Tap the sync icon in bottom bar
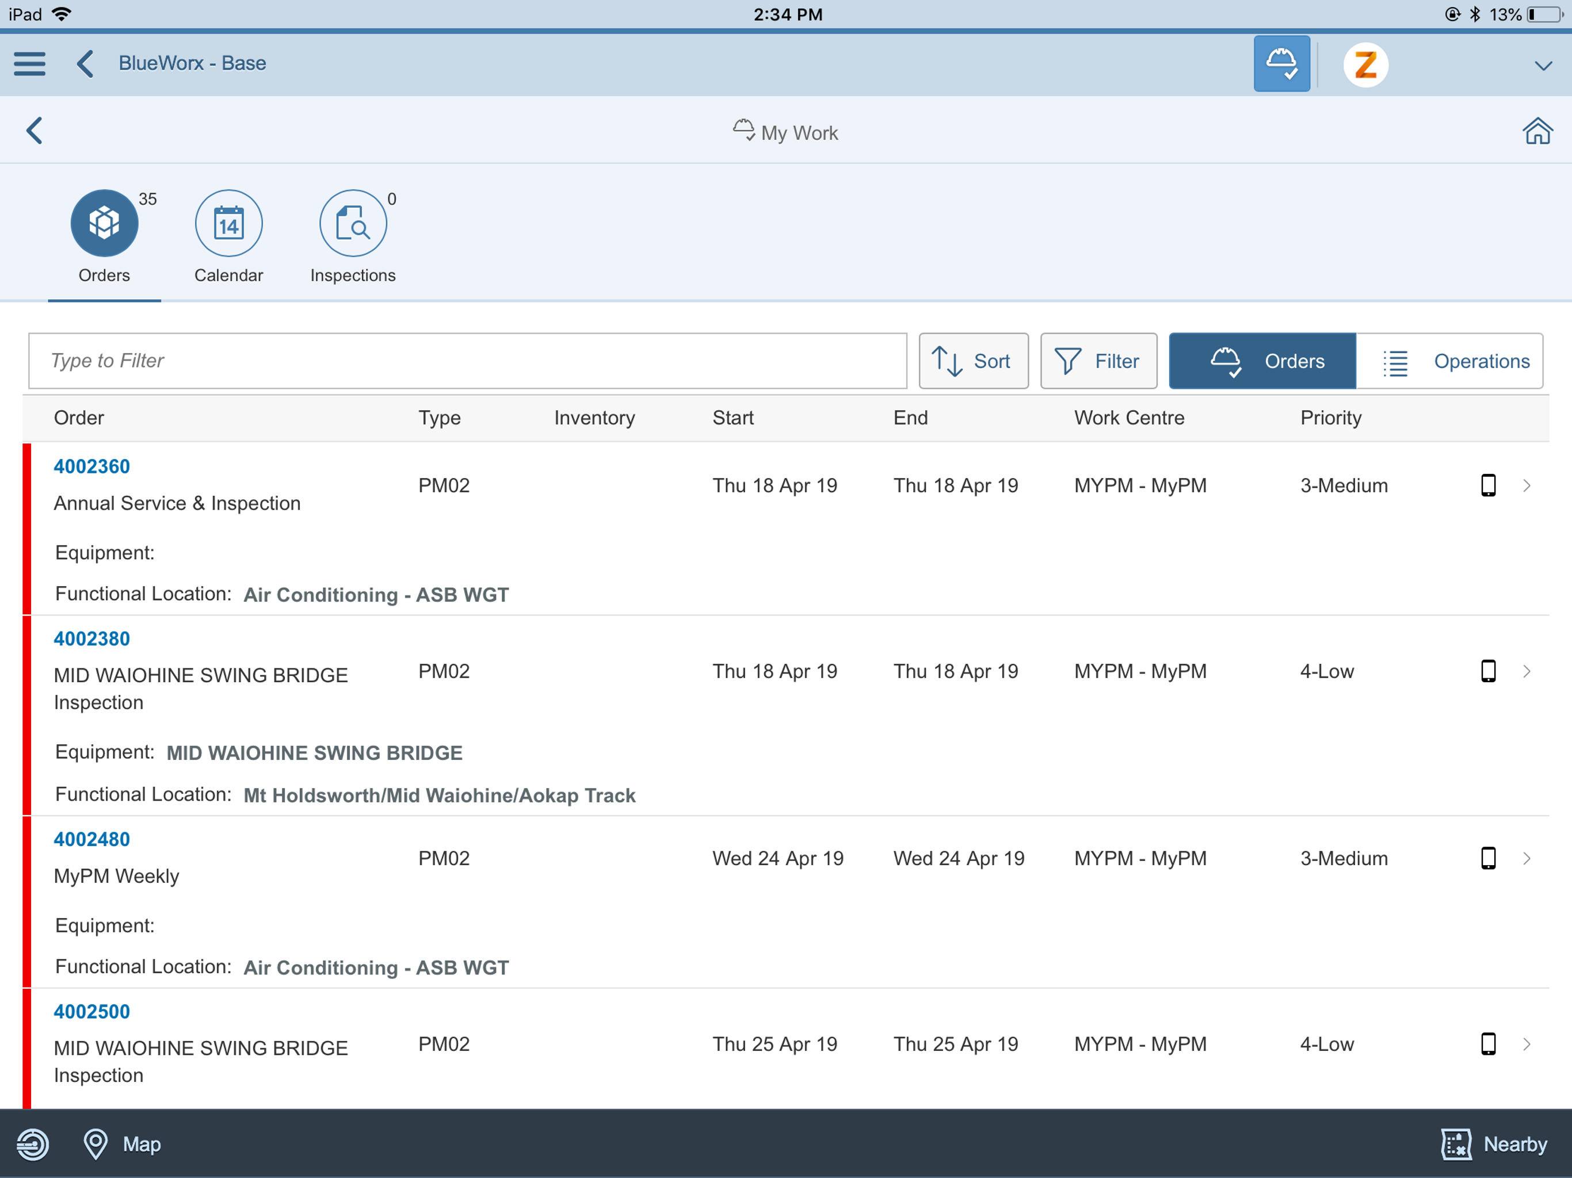Image resolution: width=1572 pixels, height=1178 pixels. click(x=33, y=1144)
